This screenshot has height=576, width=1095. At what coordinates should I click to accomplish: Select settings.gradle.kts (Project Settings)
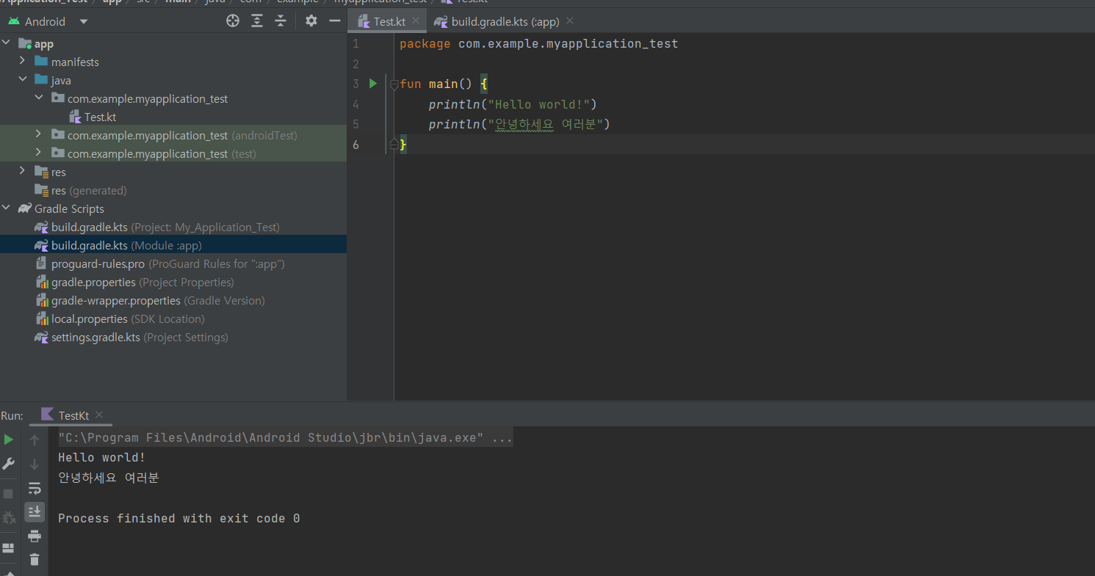(131, 337)
